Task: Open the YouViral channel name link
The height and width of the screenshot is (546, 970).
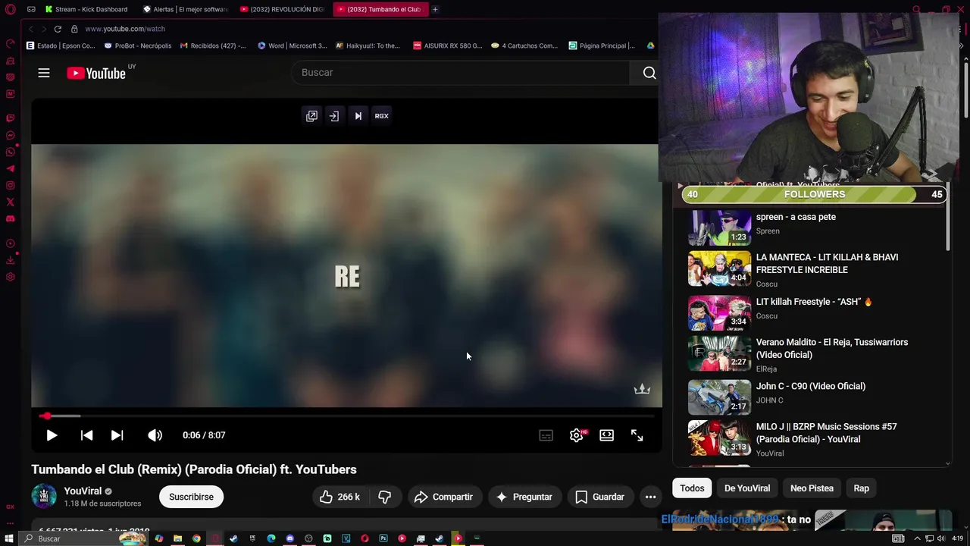Action: click(x=83, y=491)
